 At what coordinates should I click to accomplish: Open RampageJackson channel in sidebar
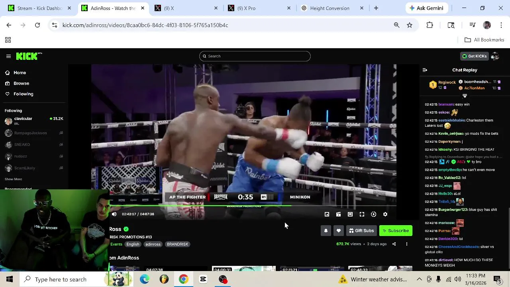coord(34,133)
